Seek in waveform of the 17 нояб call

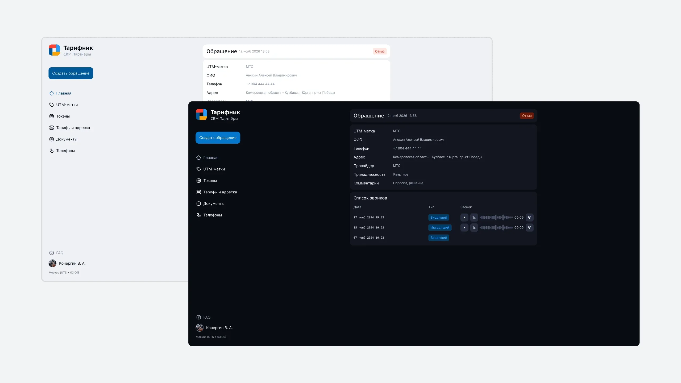coord(496,217)
